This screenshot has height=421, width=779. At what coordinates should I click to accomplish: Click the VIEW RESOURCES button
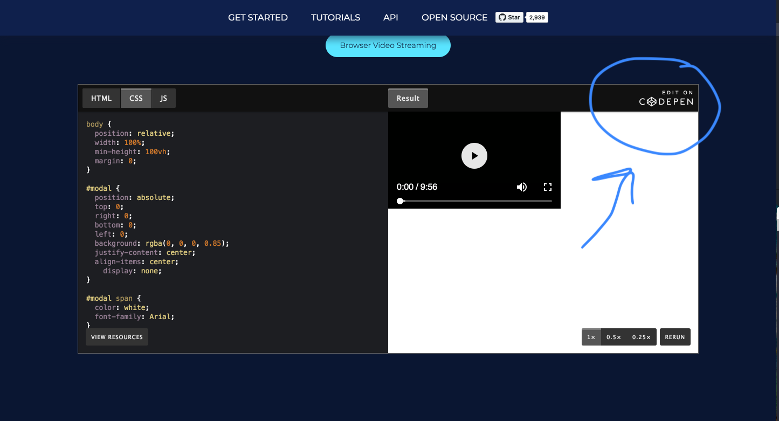(116, 336)
